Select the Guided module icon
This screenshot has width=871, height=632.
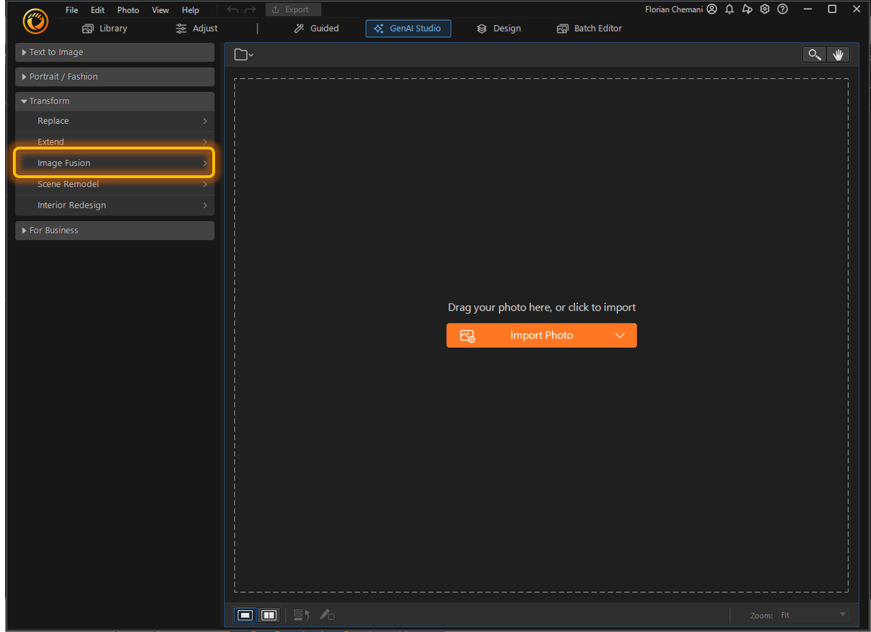pos(298,28)
